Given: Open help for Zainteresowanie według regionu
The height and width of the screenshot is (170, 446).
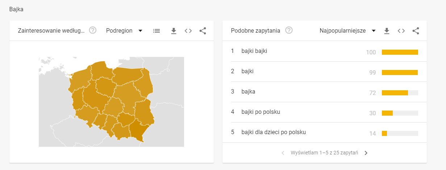Looking at the screenshot, I should [93, 30].
